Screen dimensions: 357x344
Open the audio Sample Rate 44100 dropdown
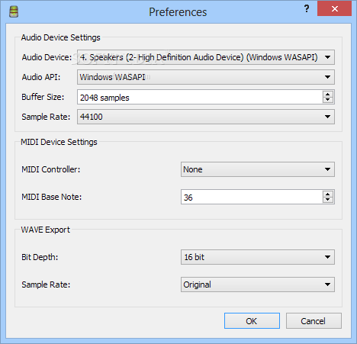(x=206, y=117)
